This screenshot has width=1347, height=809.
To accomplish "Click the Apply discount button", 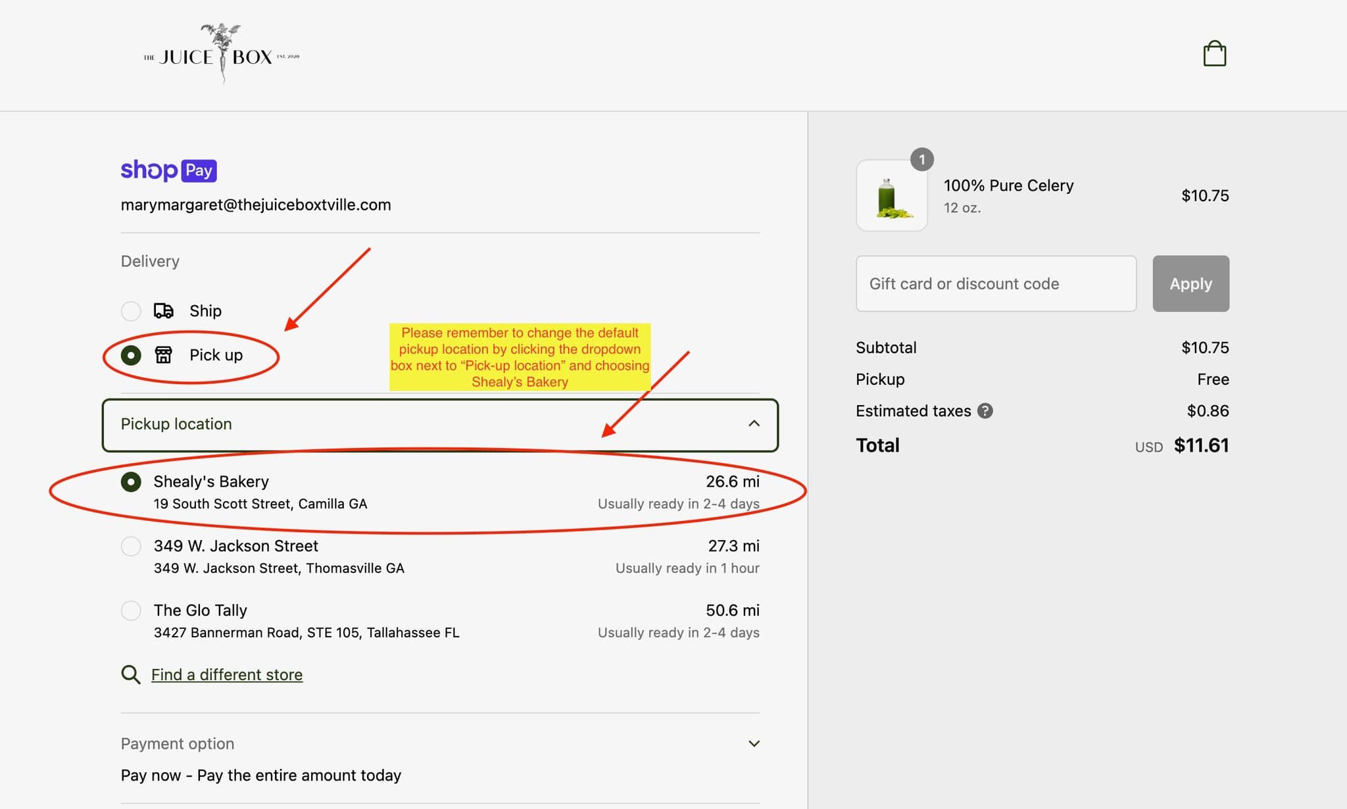I will click(x=1190, y=283).
